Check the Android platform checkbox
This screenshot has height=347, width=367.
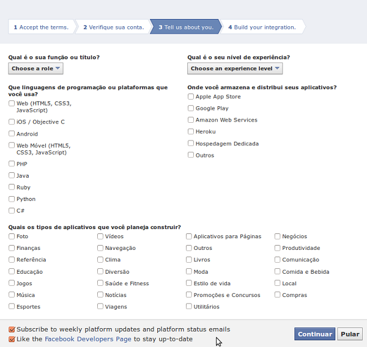pyautogui.click(x=12, y=134)
